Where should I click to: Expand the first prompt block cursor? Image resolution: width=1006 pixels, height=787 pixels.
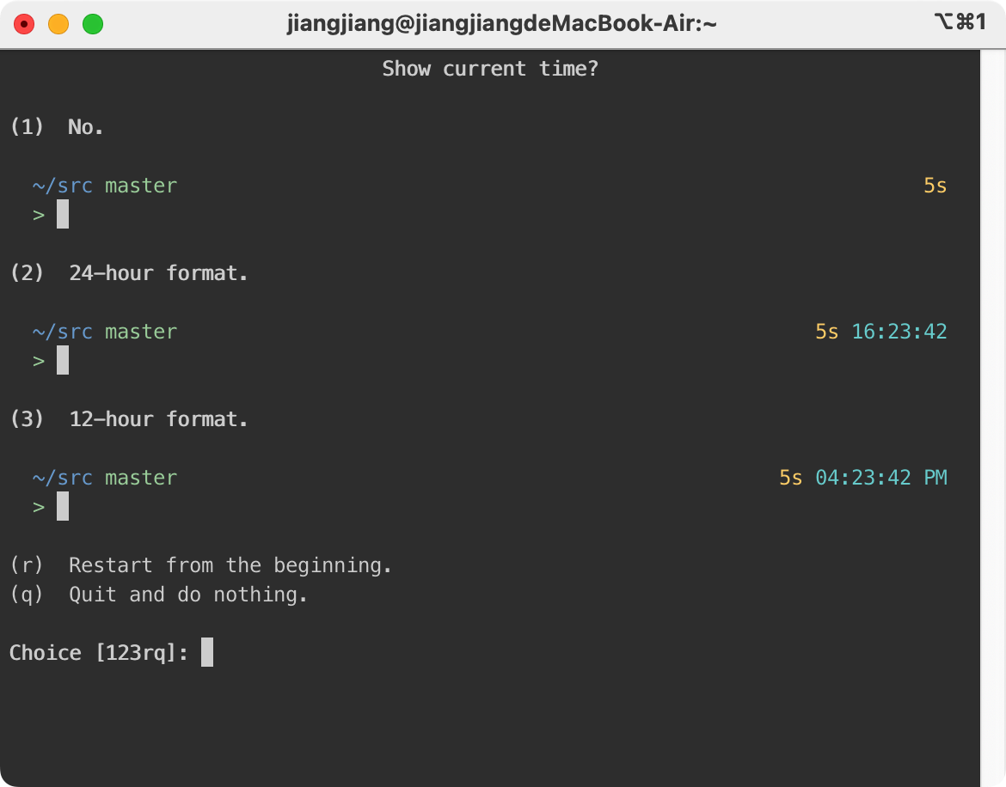coord(61,214)
